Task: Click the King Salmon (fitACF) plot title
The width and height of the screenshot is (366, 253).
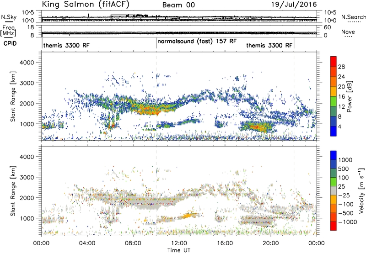Action: click(86, 5)
